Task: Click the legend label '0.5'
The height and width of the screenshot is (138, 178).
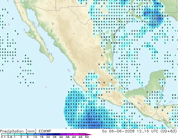Action: [x=10, y=137]
